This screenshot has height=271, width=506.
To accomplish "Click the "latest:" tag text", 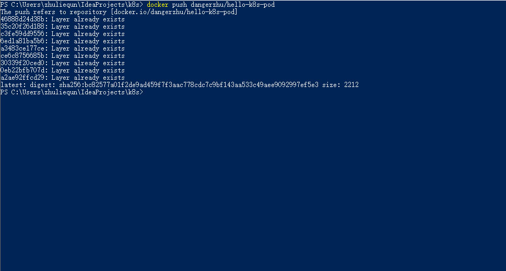I will coord(13,85).
